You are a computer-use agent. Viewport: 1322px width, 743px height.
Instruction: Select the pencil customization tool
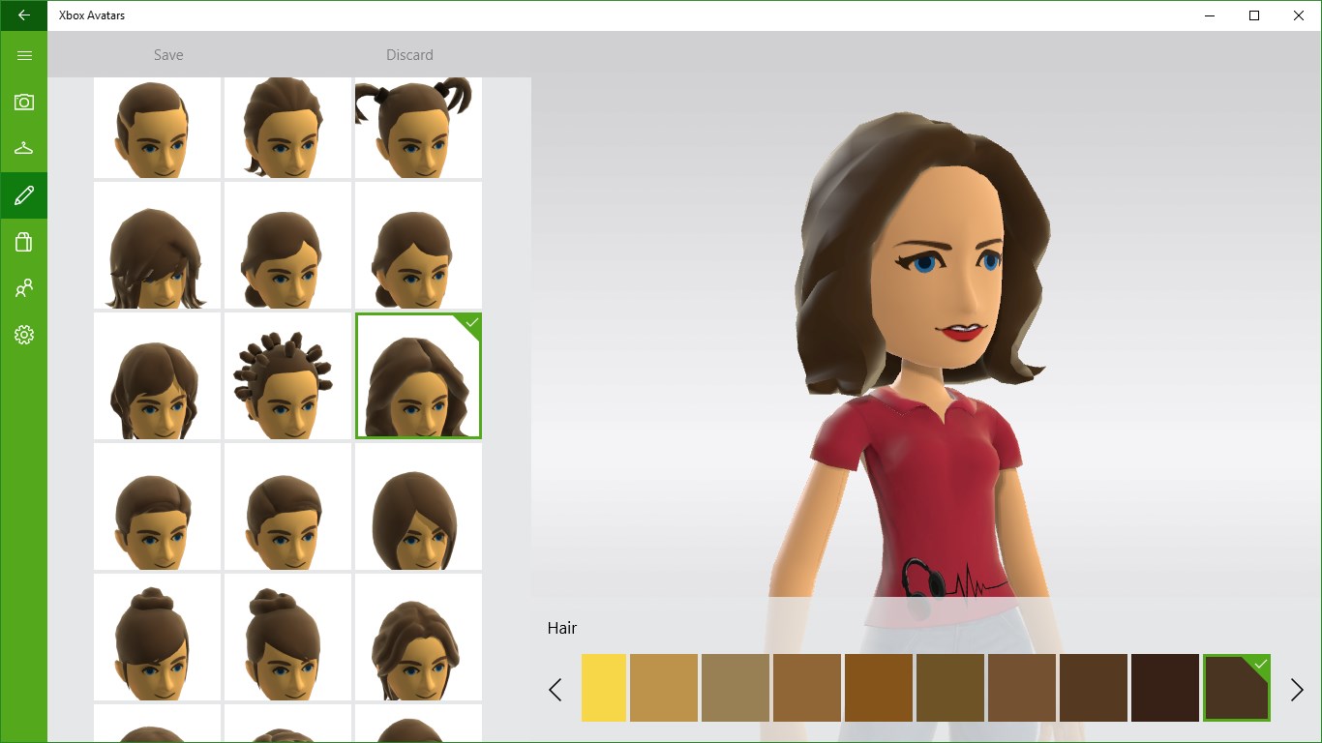point(23,194)
